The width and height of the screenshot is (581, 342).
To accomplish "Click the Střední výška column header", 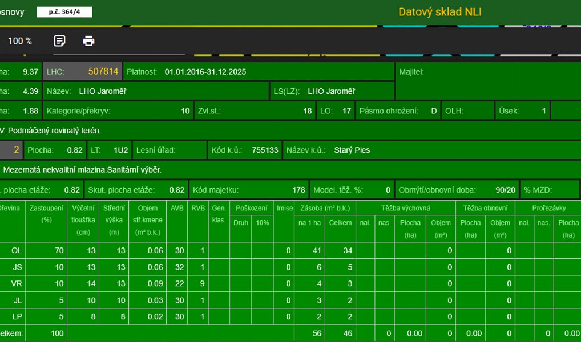I will (114, 220).
